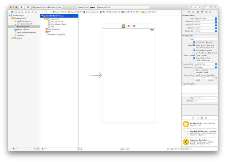
Task: Toggle the Debug area visibility
Action: (210, 7)
